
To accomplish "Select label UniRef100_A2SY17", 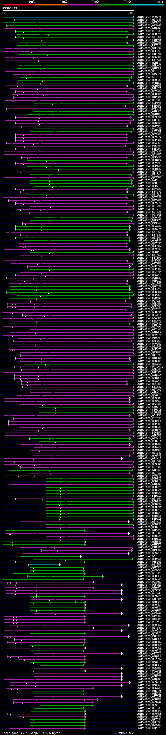I will click(x=149, y=438).
